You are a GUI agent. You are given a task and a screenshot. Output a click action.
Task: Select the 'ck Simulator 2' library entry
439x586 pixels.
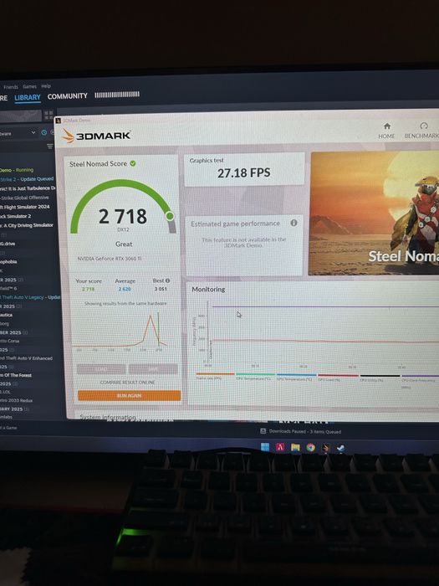(x=16, y=216)
